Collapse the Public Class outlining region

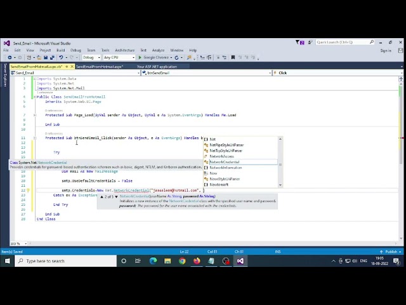(35, 97)
